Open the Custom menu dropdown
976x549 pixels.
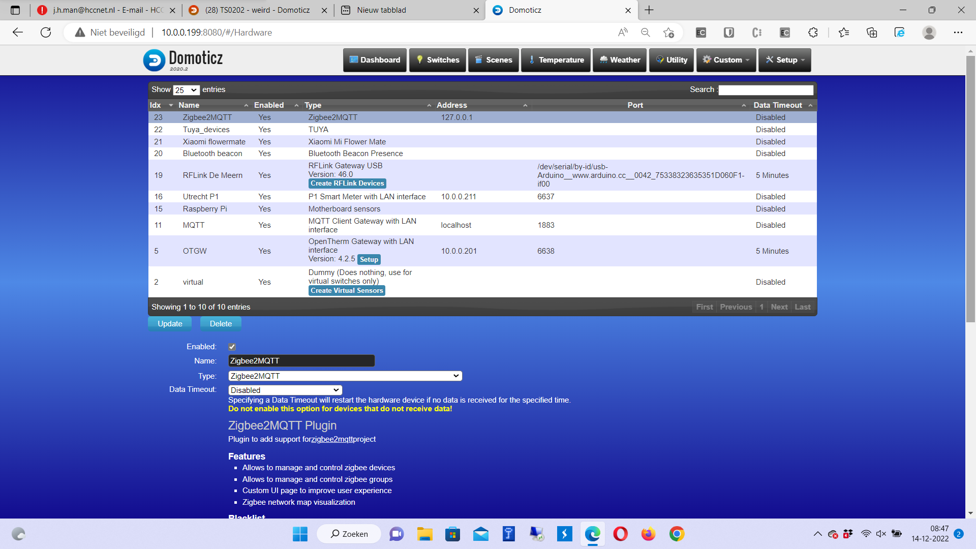726,60
